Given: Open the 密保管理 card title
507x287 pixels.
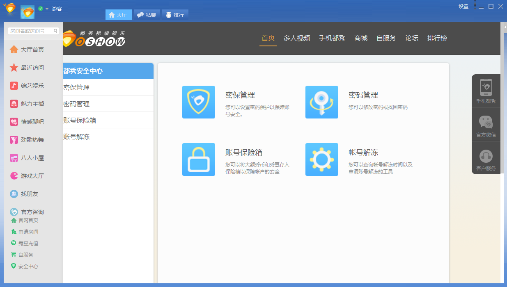Looking at the screenshot, I should [240, 95].
